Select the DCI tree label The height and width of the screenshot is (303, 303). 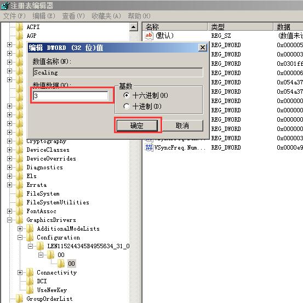pos(42,281)
